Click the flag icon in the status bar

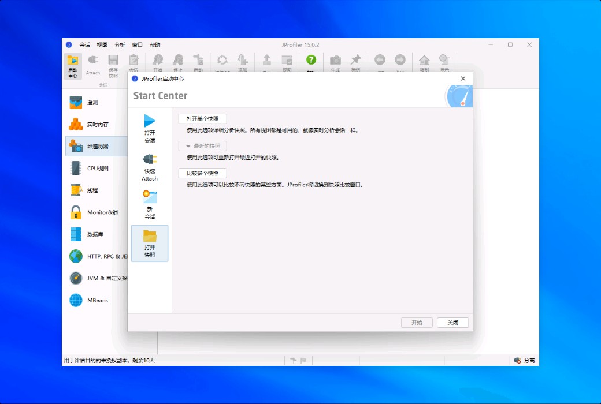tap(303, 360)
